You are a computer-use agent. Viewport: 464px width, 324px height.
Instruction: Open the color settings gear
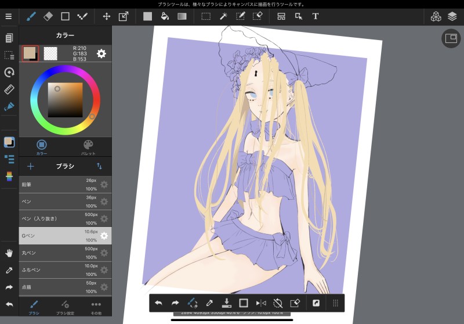pos(101,53)
